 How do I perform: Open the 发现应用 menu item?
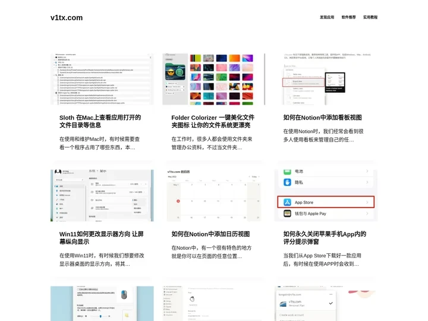click(327, 17)
